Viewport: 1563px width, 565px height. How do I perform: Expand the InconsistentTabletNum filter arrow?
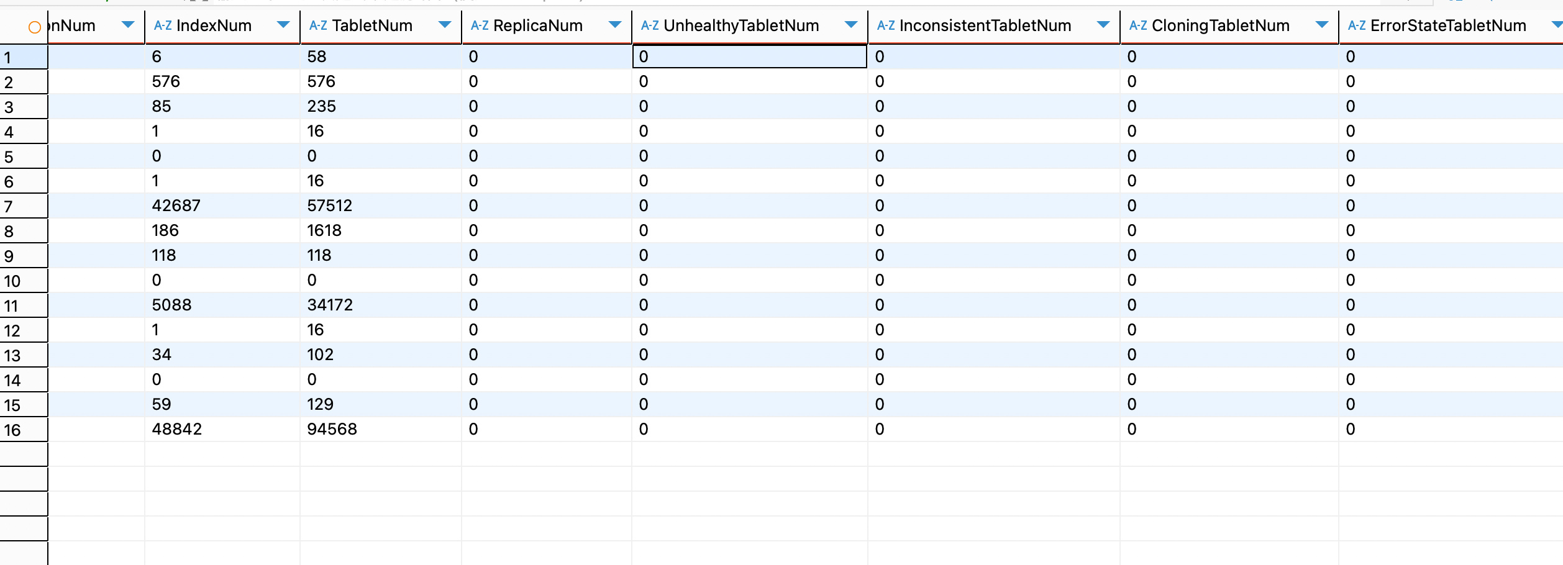[x=1103, y=25]
